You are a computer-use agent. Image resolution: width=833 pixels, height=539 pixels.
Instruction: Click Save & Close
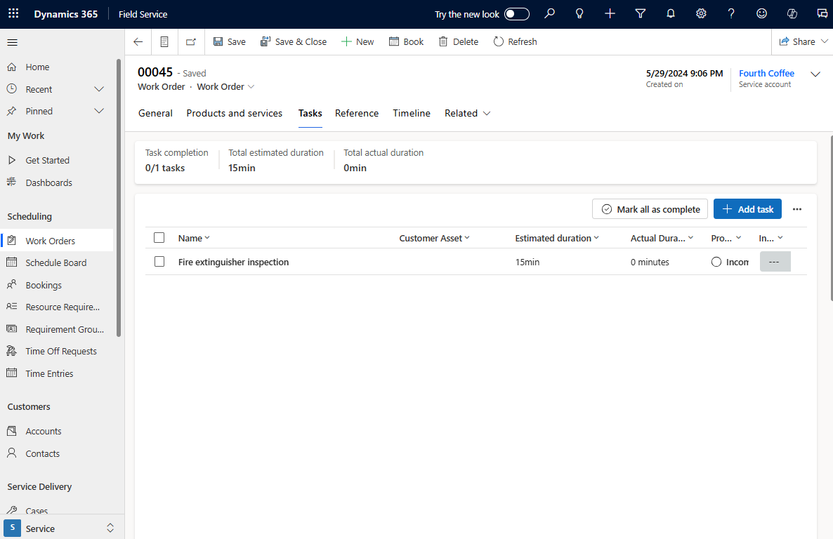click(294, 42)
